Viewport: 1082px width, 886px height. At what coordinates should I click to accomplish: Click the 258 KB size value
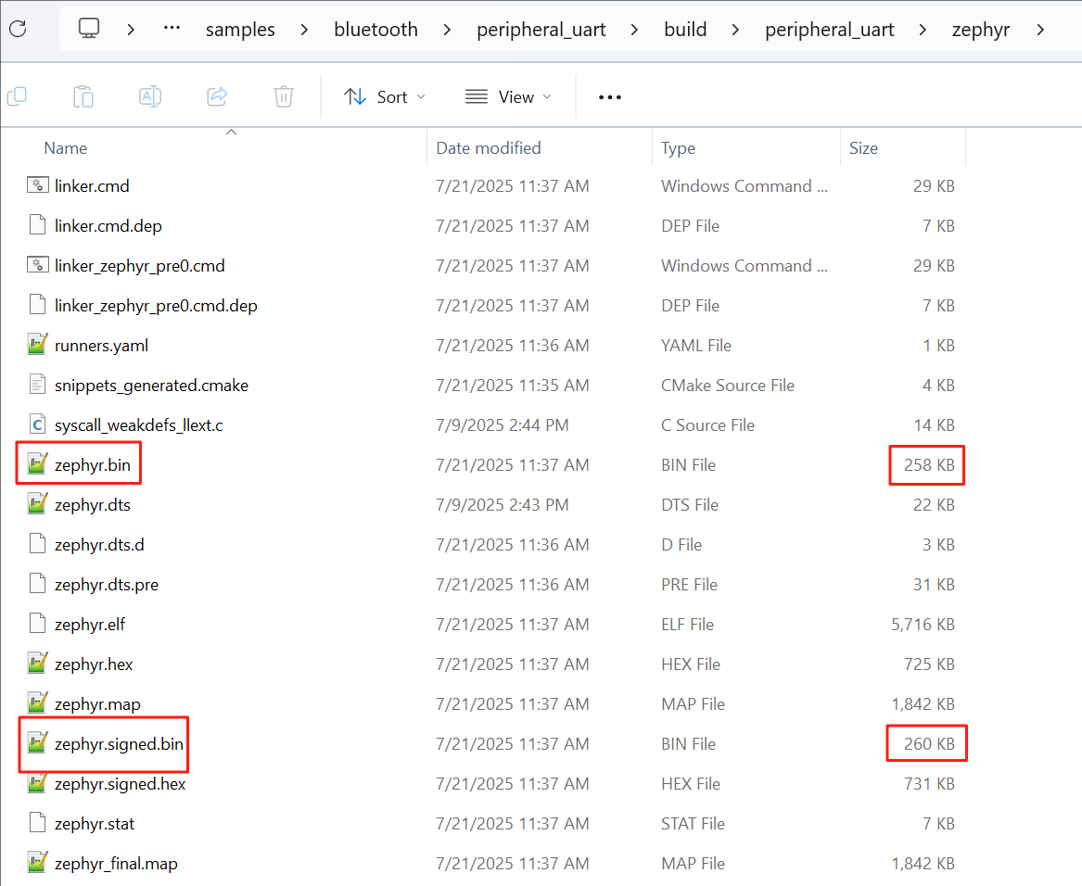click(929, 464)
